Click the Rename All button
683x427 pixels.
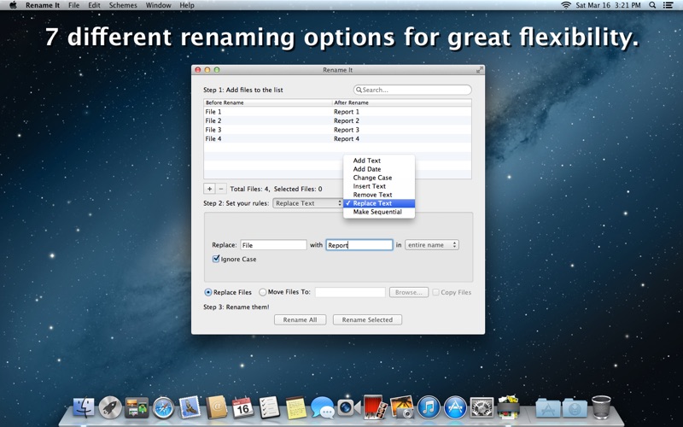[301, 319]
